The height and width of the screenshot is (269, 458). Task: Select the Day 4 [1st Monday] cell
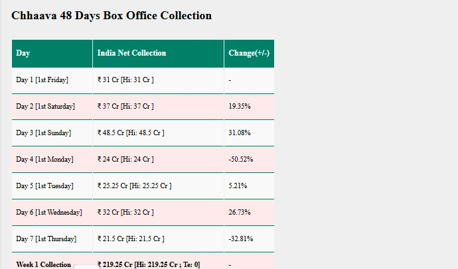[x=52, y=160]
